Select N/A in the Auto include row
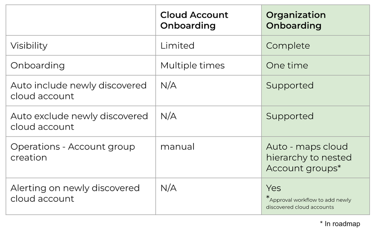Viewport: 376px width, 230px height. 168,85
